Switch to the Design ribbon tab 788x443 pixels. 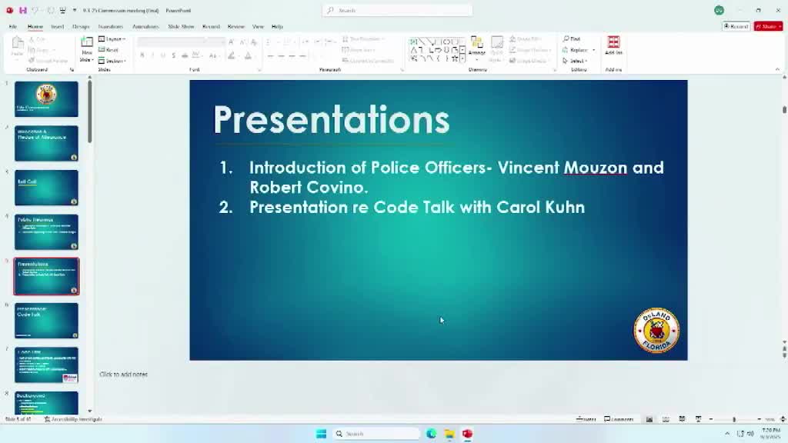pyautogui.click(x=80, y=26)
